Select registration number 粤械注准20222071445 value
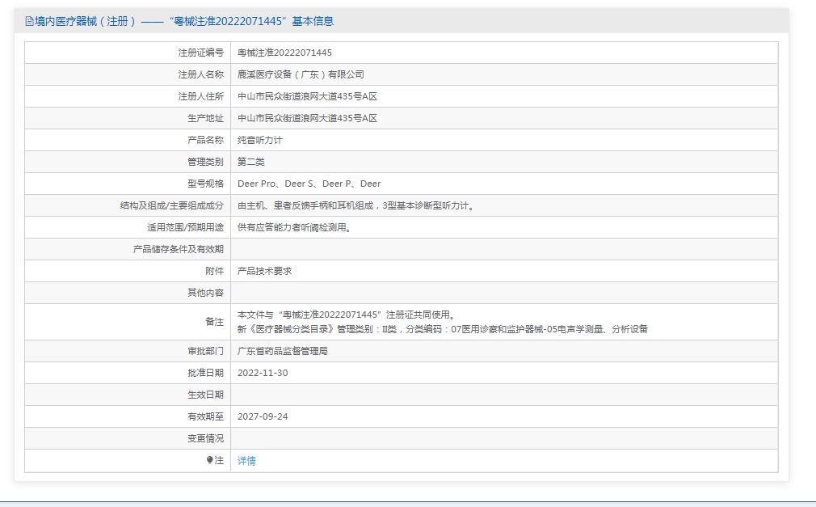The height and width of the screenshot is (507, 816). [x=284, y=53]
